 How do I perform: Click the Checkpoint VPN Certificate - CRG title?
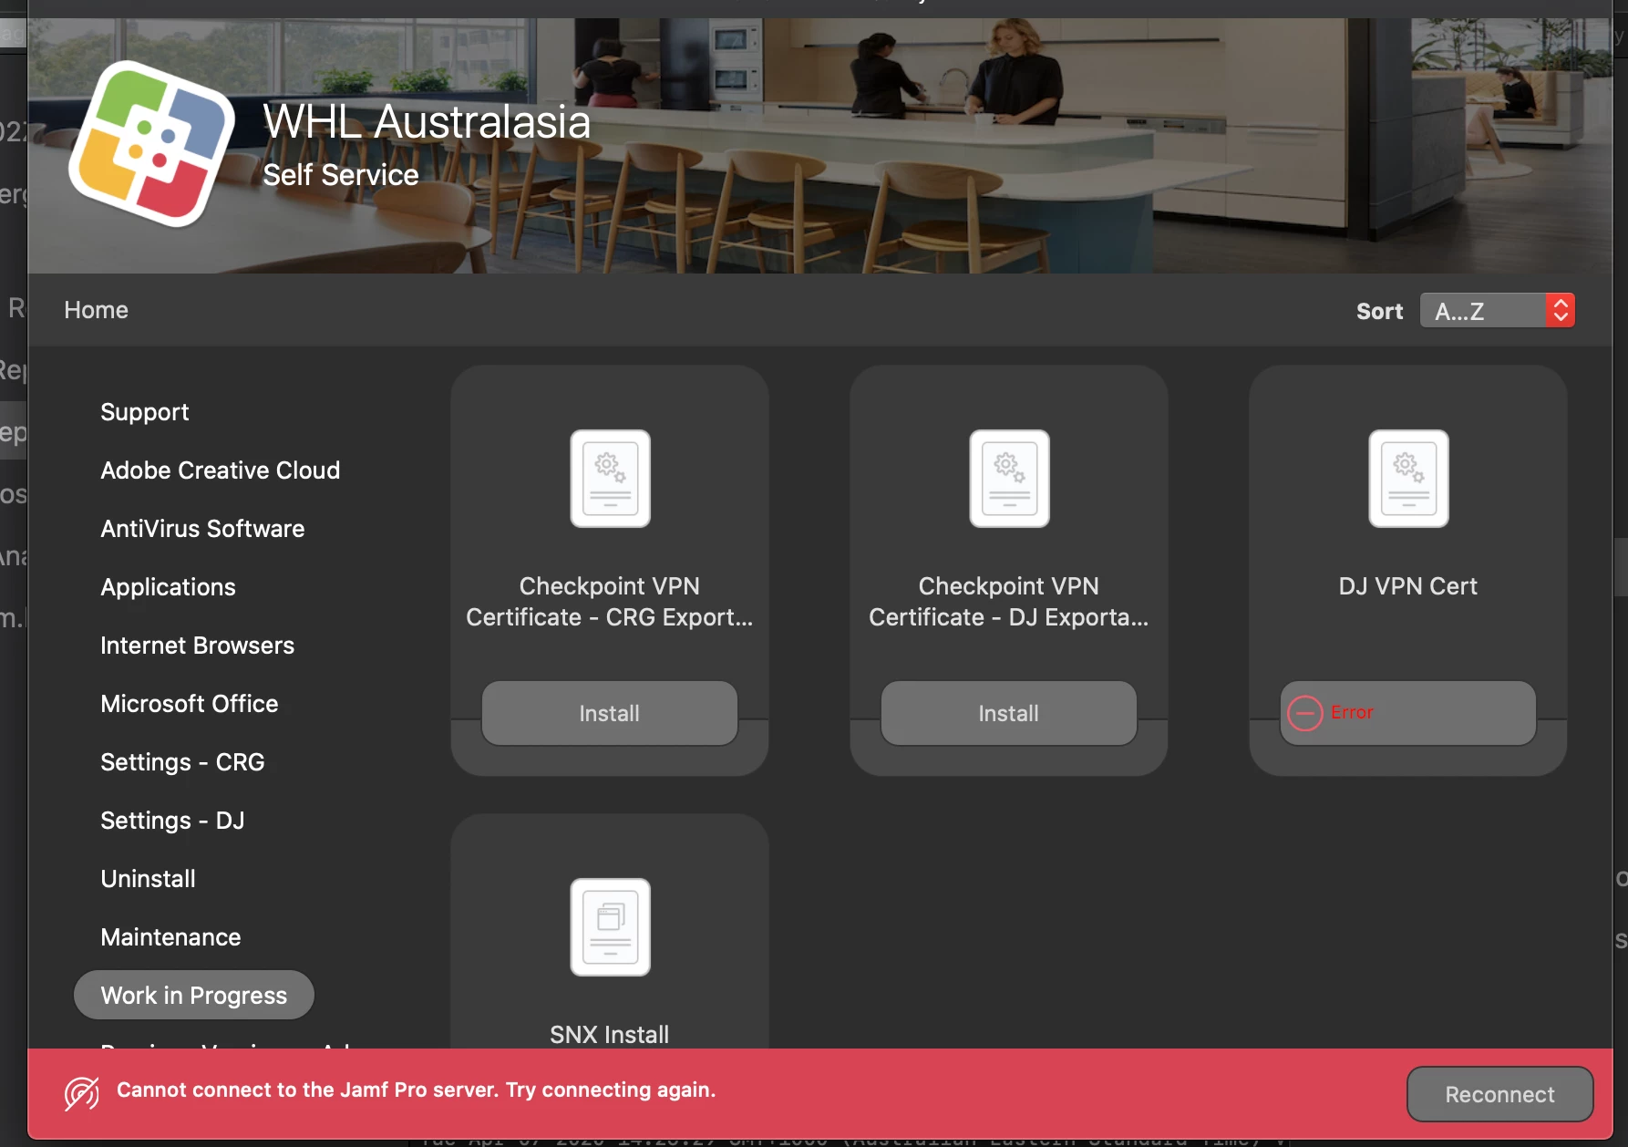(610, 602)
